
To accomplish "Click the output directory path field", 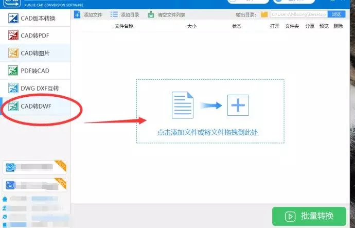I will [x=299, y=14].
